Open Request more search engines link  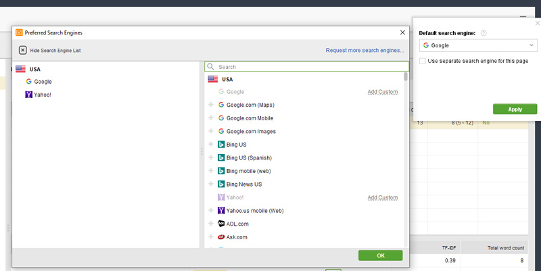click(364, 50)
